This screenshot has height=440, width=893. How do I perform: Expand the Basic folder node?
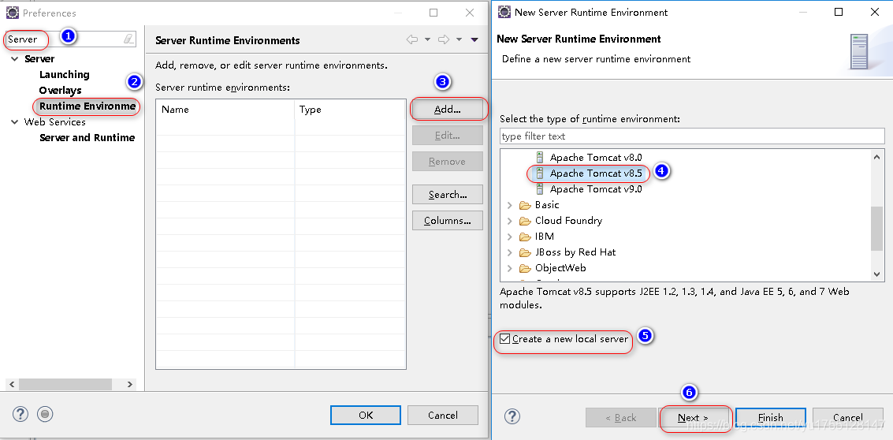point(510,205)
